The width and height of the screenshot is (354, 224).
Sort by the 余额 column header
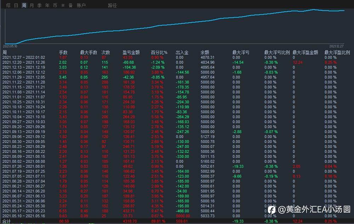coord(205,52)
